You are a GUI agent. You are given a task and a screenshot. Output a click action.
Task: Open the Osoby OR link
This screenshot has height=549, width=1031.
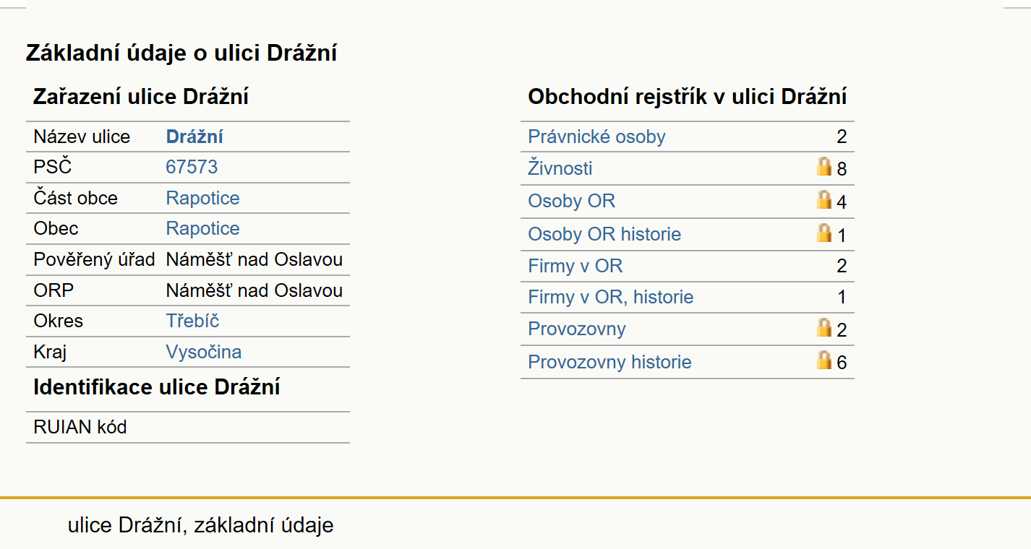[x=572, y=201]
